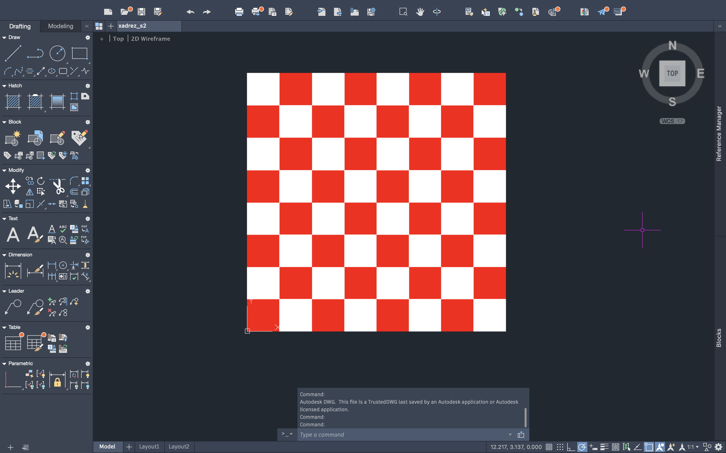Click the TOP face of ViewCube

coord(672,73)
